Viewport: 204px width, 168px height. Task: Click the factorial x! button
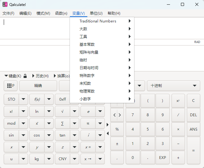pos(11,112)
